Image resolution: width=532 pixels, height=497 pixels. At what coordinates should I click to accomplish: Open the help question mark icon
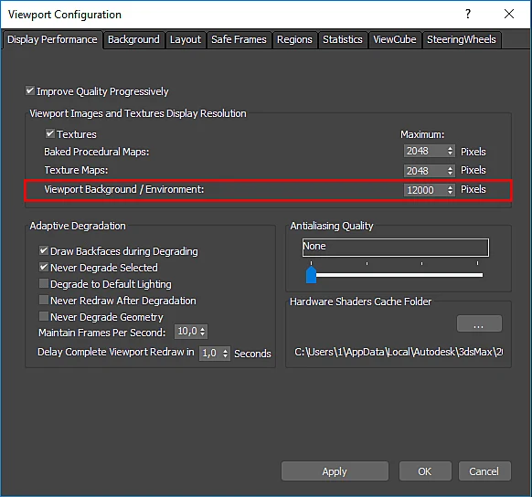pos(468,14)
